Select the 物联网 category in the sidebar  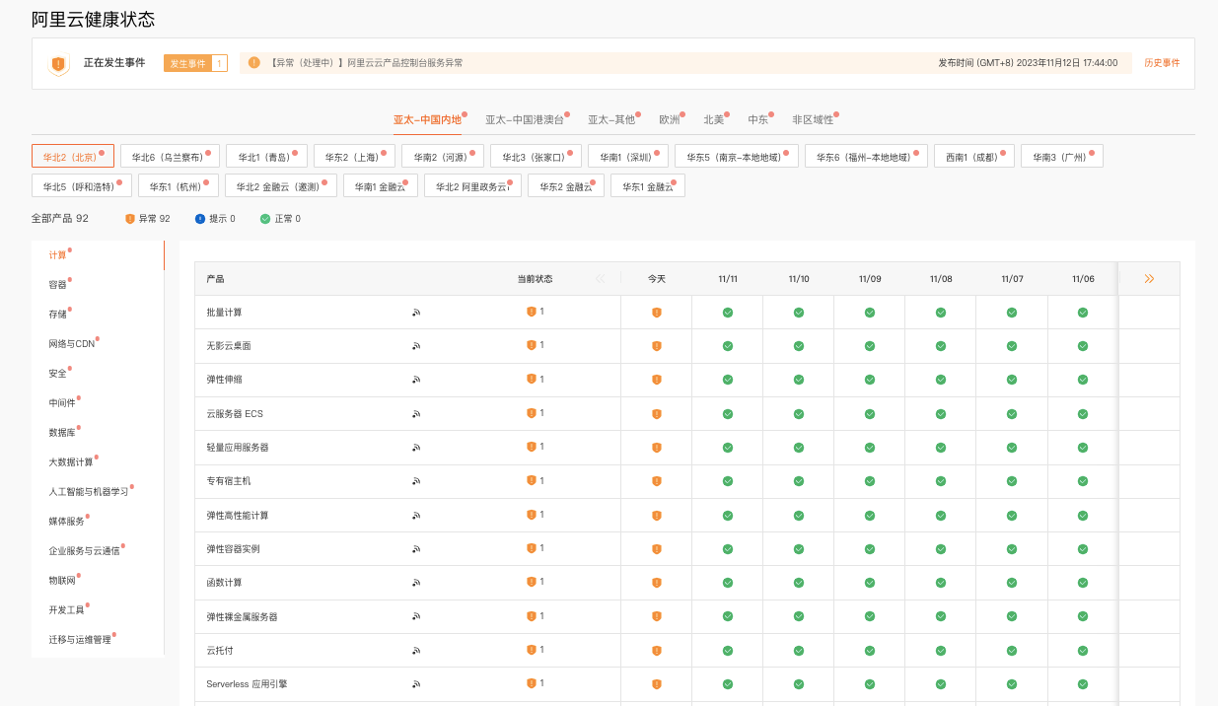[62, 581]
